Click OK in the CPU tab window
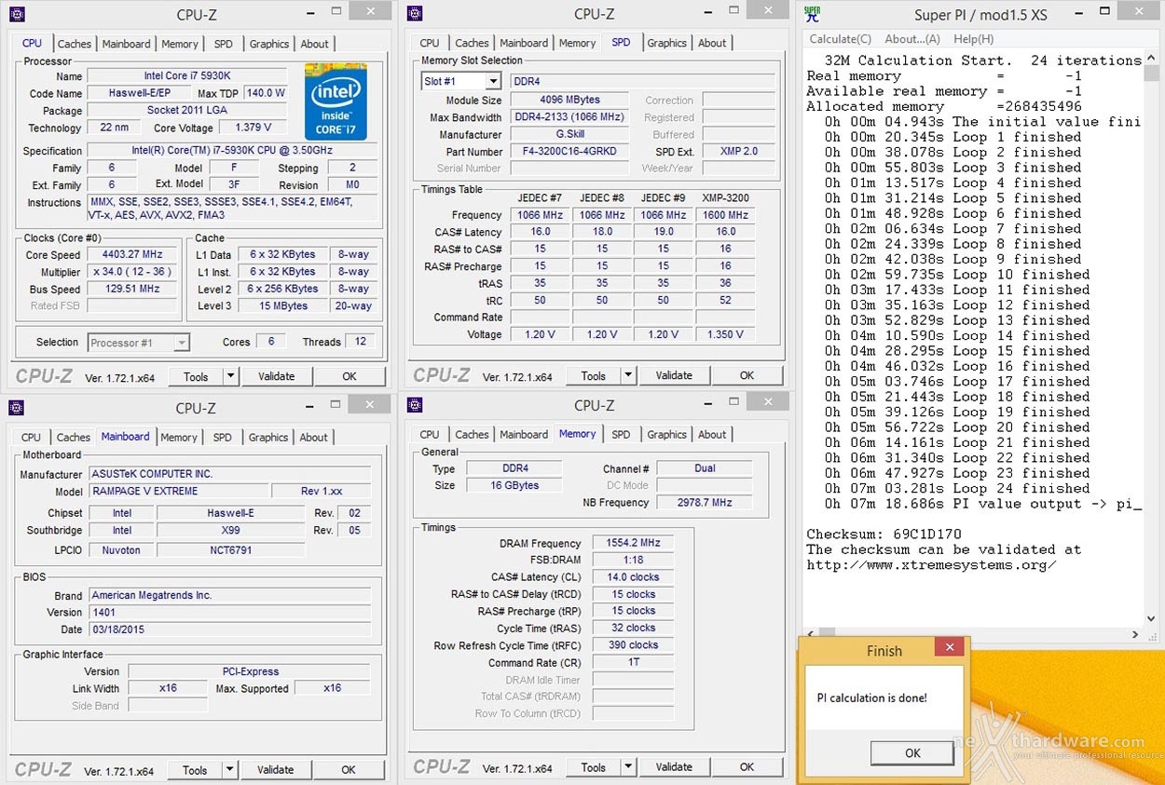Screen dimensions: 1165x785 click(349, 376)
